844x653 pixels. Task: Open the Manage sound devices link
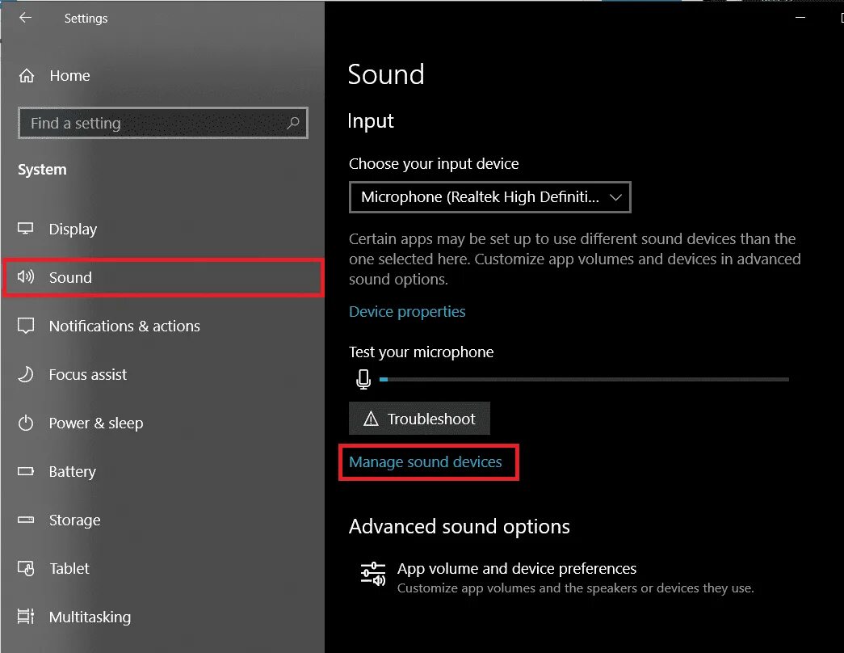[x=426, y=462]
